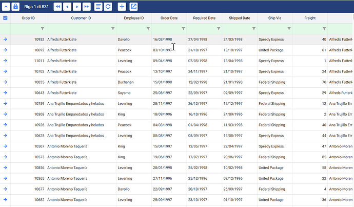Image resolution: width=354 pixels, height=207 pixels.
Task: Open order 10952 using its row arrow
Action: tap(5, 39)
